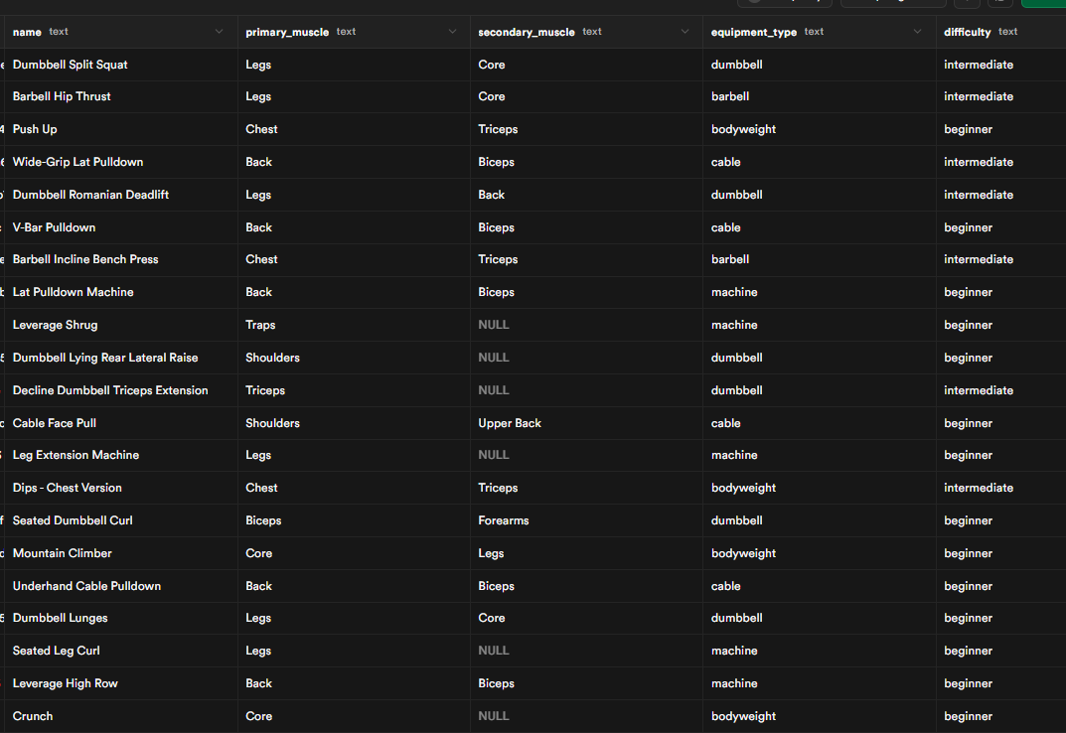The width and height of the screenshot is (1066, 733).
Task: Click 'Triceps' secondary muscle in Push Up row
Action: coord(587,129)
